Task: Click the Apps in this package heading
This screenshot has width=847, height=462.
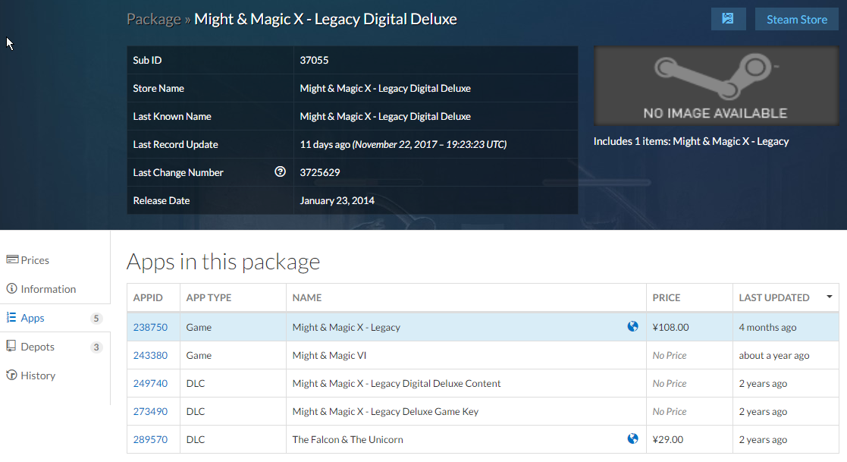Action: (x=223, y=262)
